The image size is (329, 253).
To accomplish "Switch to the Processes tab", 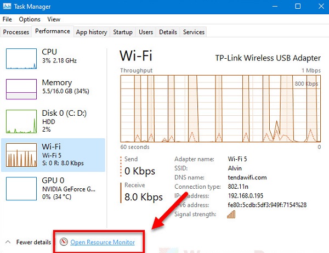I will point(16,32).
